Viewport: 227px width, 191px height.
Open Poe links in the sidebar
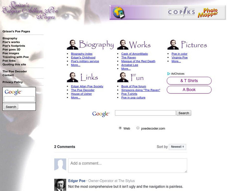tap(9, 61)
